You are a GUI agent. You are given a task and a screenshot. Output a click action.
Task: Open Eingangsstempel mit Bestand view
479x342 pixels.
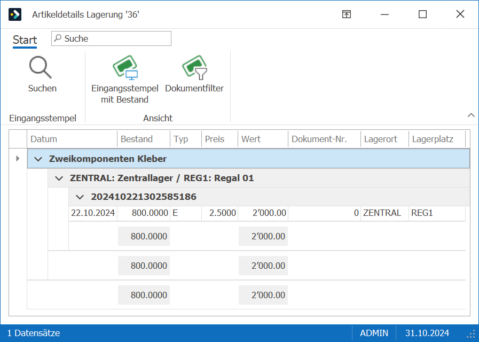click(125, 80)
